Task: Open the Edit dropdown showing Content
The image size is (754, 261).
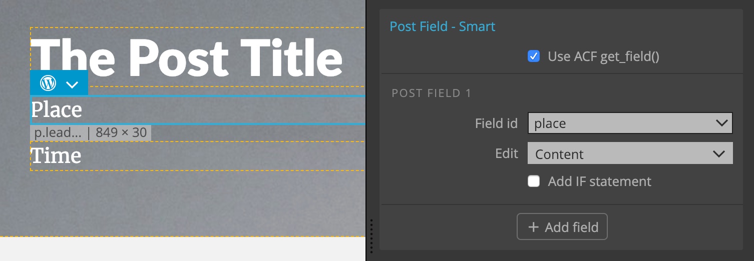Action: (630, 154)
